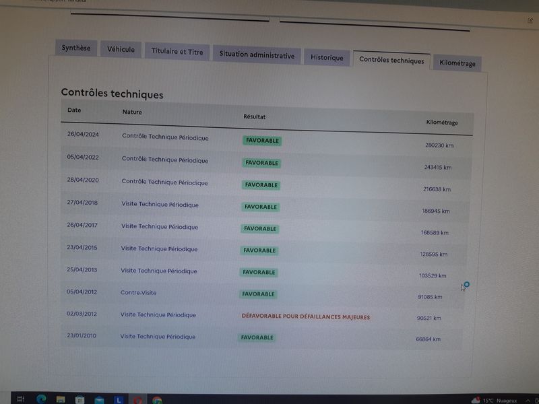Open the Titulaire et Titre tab
Screen dimensions: 539x404
click(177, 52)
